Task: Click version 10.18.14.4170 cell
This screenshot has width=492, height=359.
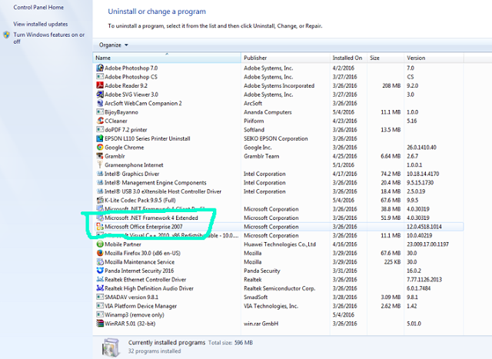Action: point(423,174)
